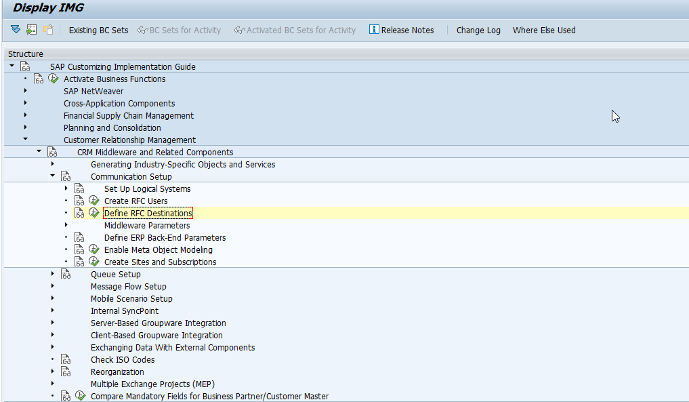Open documentation icon for Communication Setup

tap(66, 176)
